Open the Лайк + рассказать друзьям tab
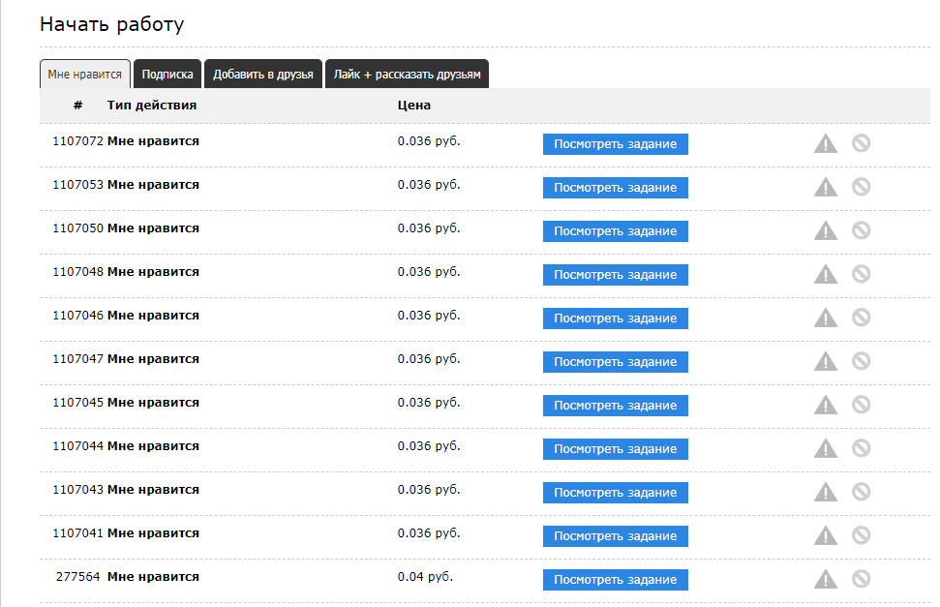 [x=407, y=74]
